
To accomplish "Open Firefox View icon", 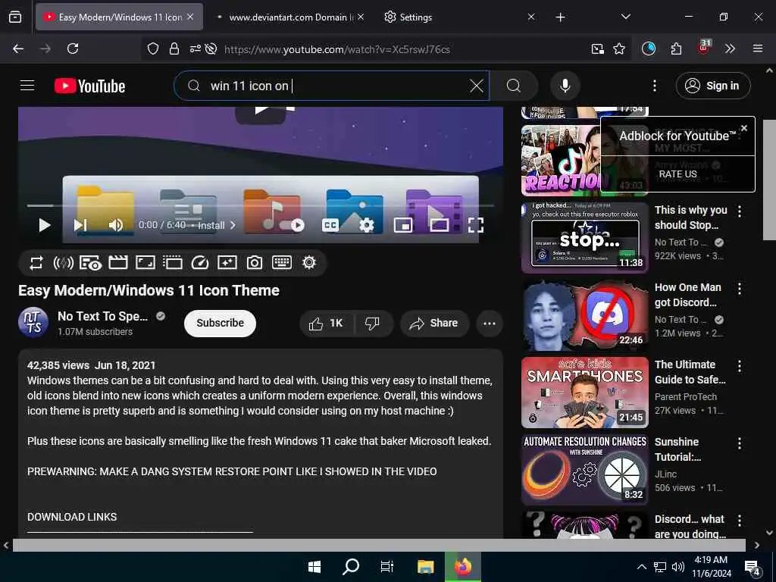I will tap(15, 17).
